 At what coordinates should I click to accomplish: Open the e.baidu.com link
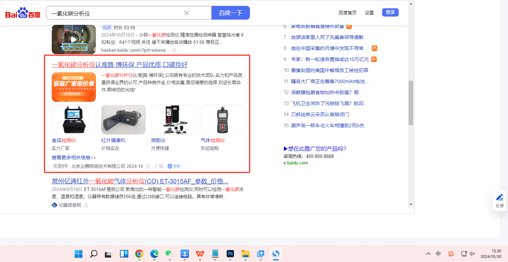(296, 163)
